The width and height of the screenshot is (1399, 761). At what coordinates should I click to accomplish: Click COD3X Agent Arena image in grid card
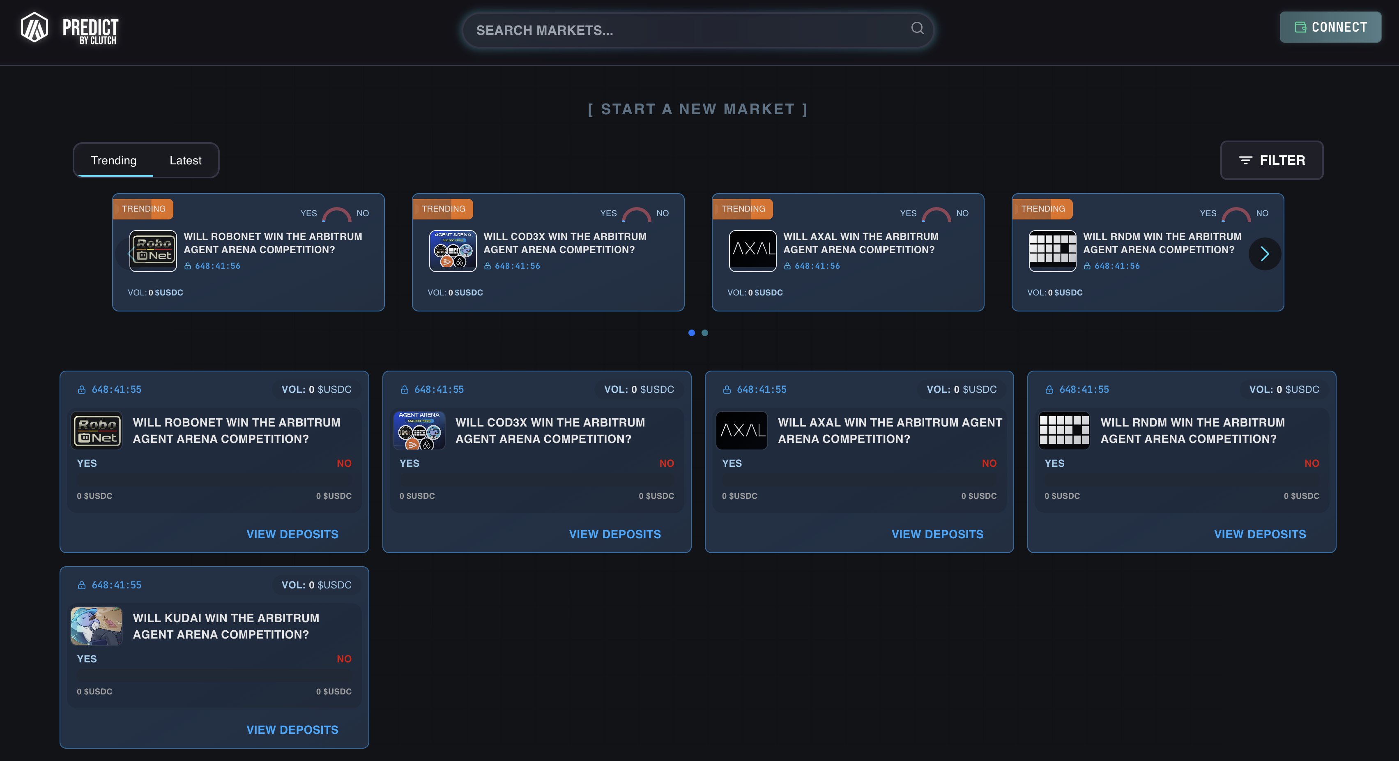(x=419, y=431)
